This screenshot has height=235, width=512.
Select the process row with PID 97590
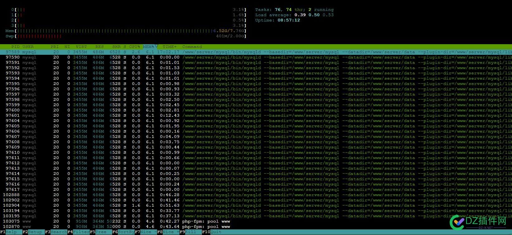tap(256, 57)
